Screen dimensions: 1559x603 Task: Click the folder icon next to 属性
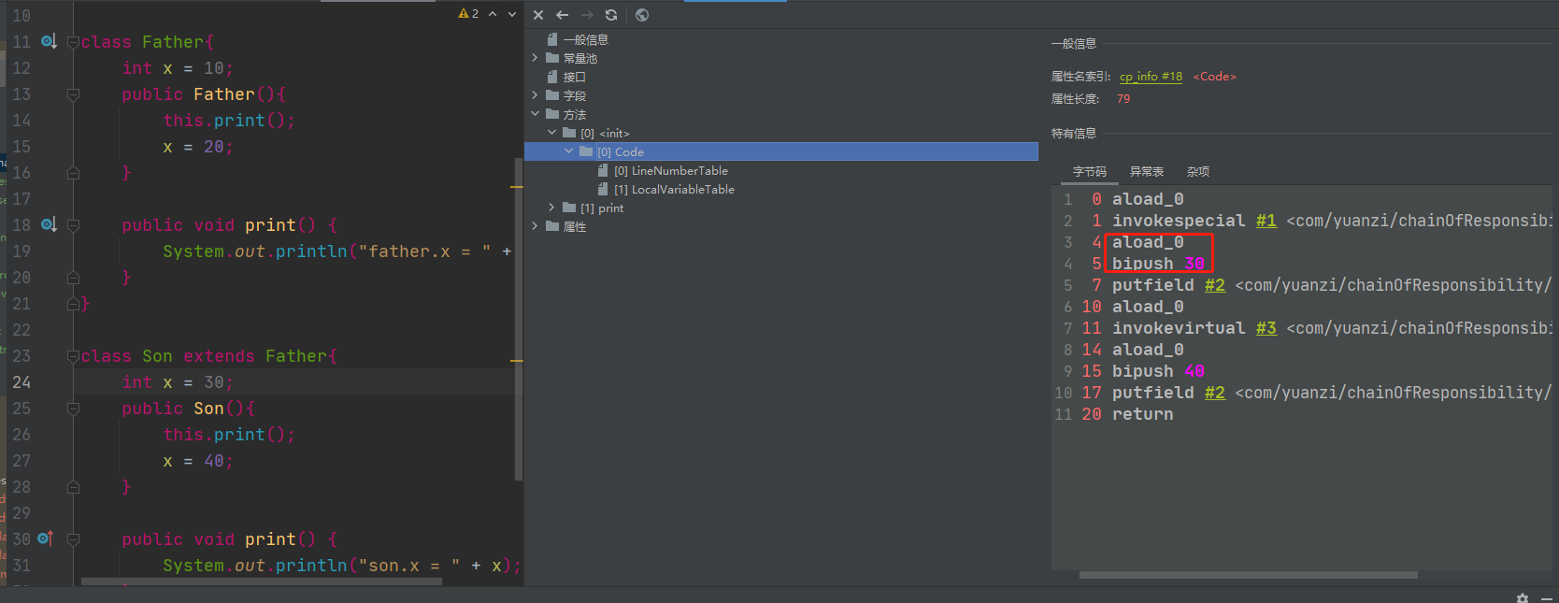coord(552,226)
